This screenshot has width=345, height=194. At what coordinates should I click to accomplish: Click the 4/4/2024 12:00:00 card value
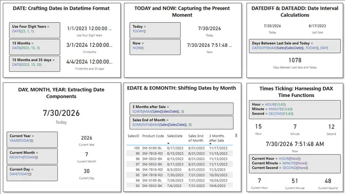(x=89, y=62)
